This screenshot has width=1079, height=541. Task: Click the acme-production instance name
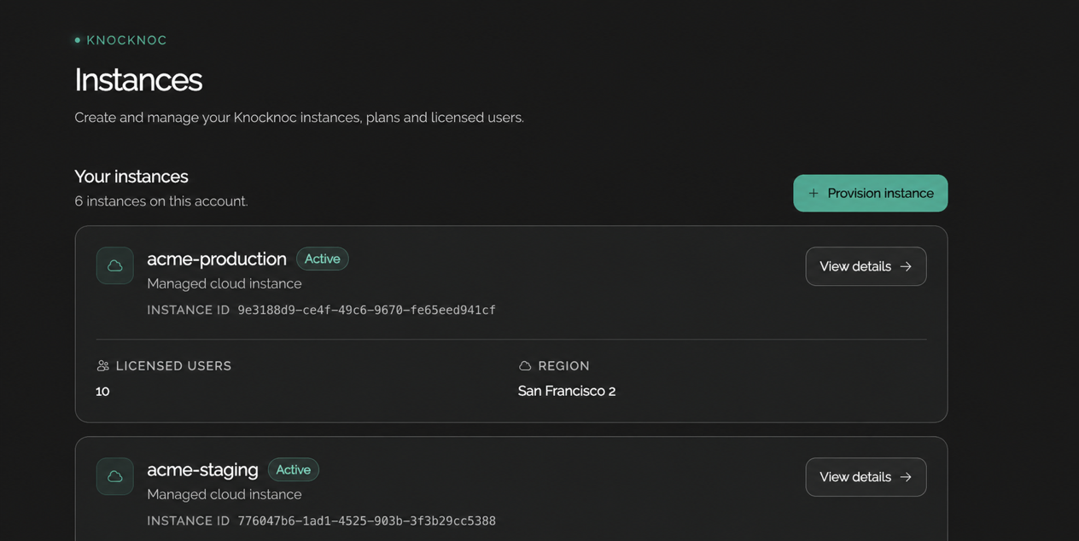217,259
